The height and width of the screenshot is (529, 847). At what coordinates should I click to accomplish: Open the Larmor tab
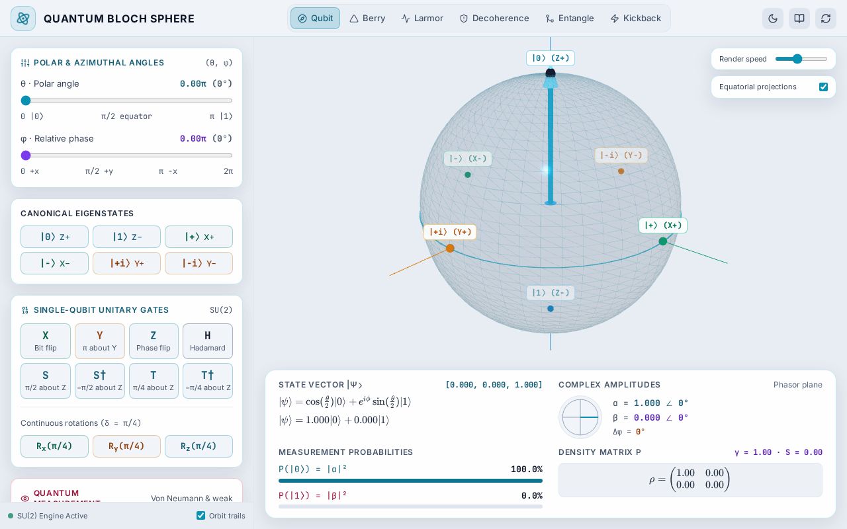[422, 19]
